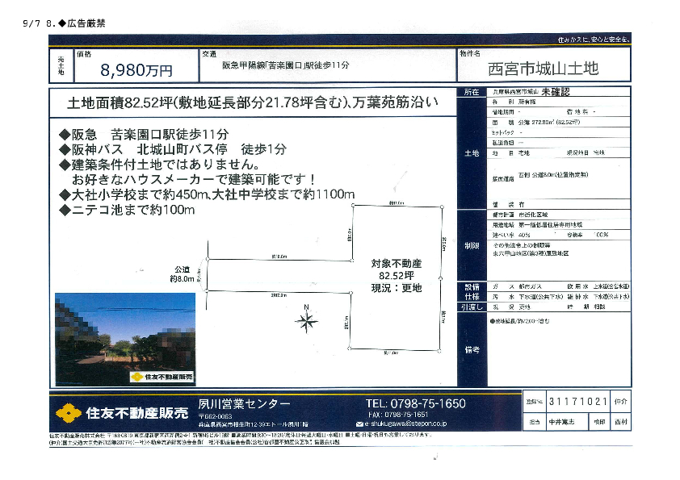The height and width of the screenshot is (480, 680).
Task: Click the diamond bullet beside ニテコ池まで約100m
Action: pyautogui.click(x=65, y=211)
